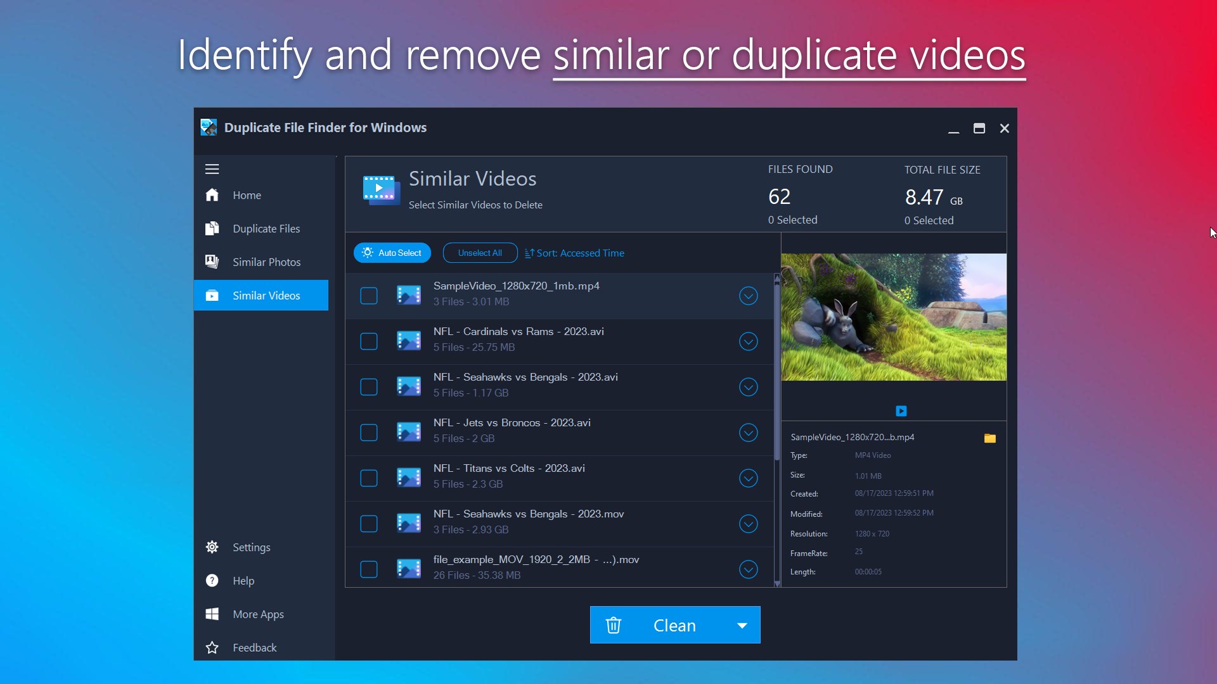This screenshot has height=684, width=1217.
Task: Click video icon for NFL Cardinals vs Rams
Action: [409, 341]
